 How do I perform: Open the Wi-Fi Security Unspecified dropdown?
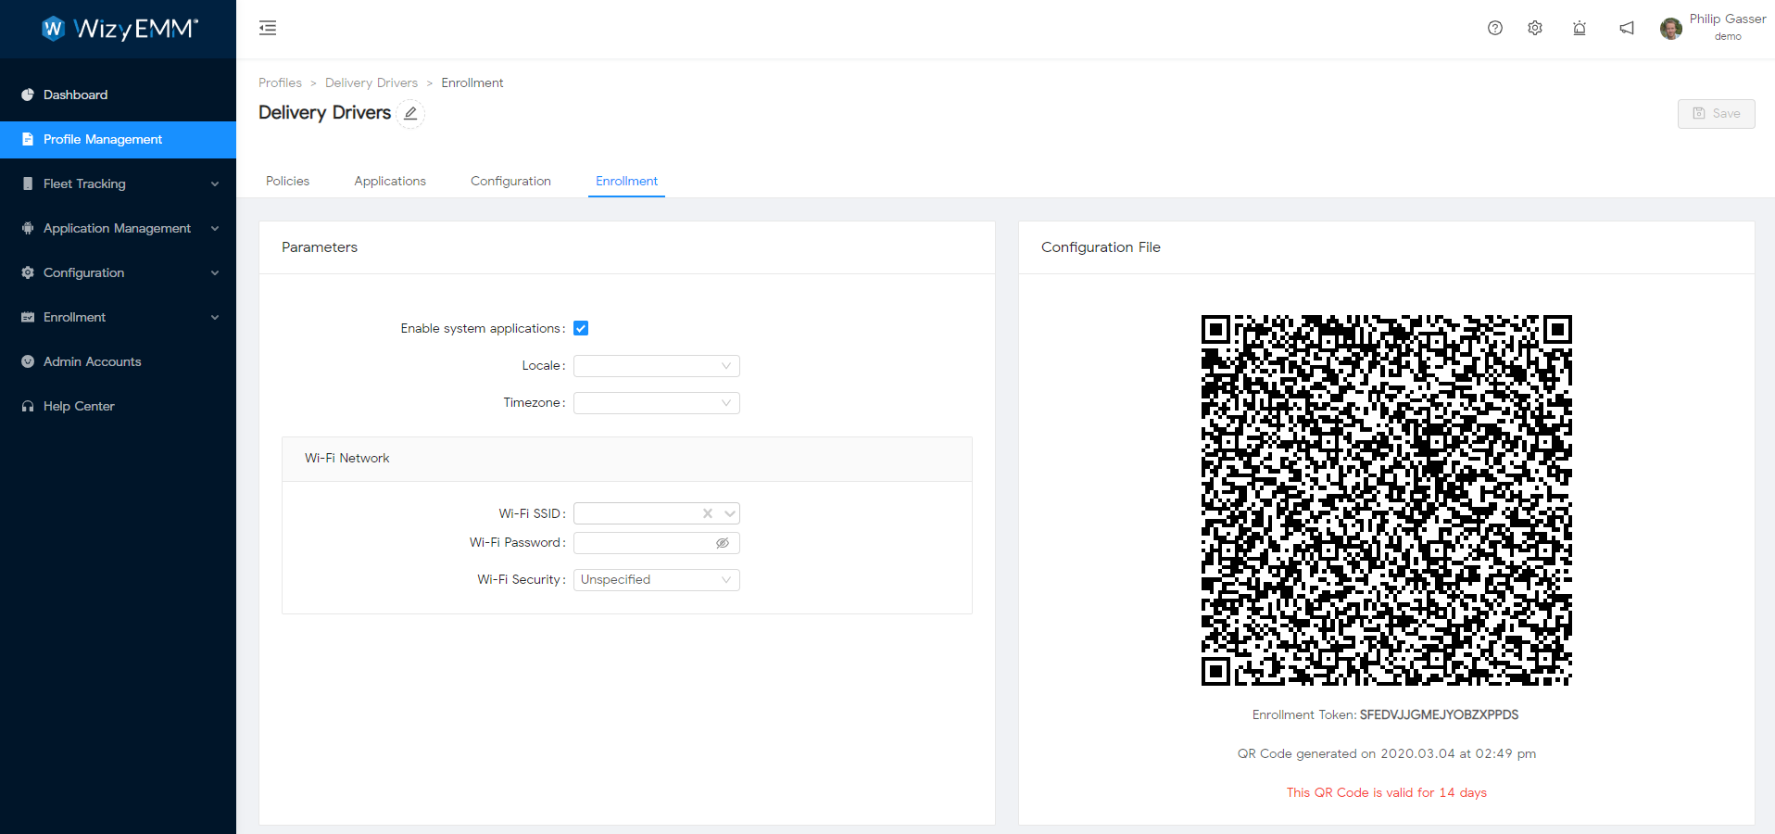(x=657, y=580)
